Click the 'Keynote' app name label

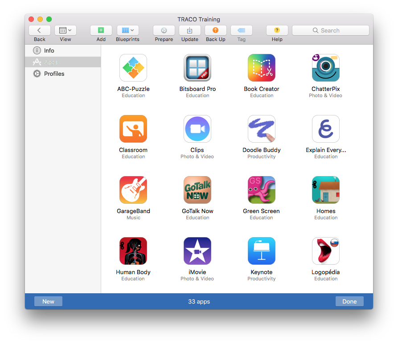pos(262,272)
